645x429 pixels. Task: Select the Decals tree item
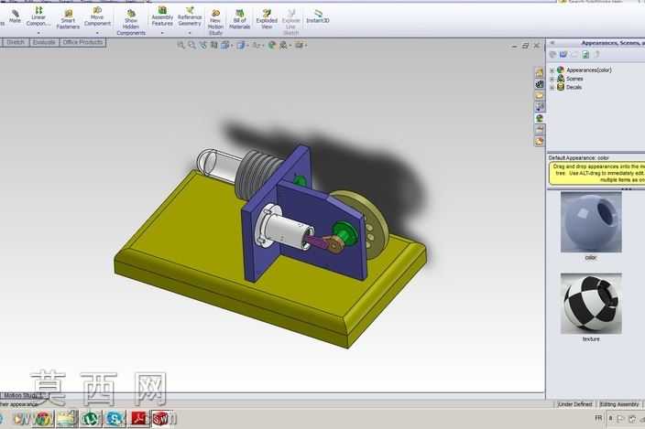coord(574,88)
